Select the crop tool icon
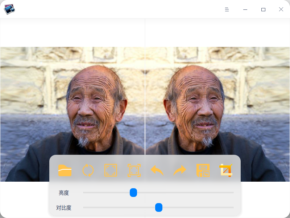Screen dimensions: 290x218 click(x=226, y=170)
